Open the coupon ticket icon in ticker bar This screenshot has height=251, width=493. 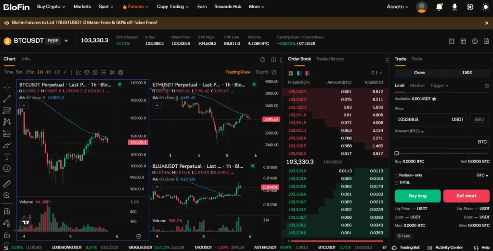tap(452, 41)
